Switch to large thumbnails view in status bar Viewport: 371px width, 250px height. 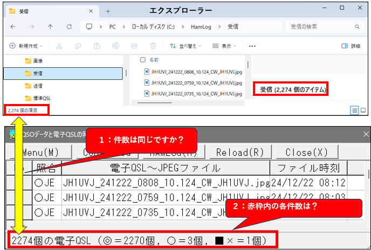coord(363,110)
